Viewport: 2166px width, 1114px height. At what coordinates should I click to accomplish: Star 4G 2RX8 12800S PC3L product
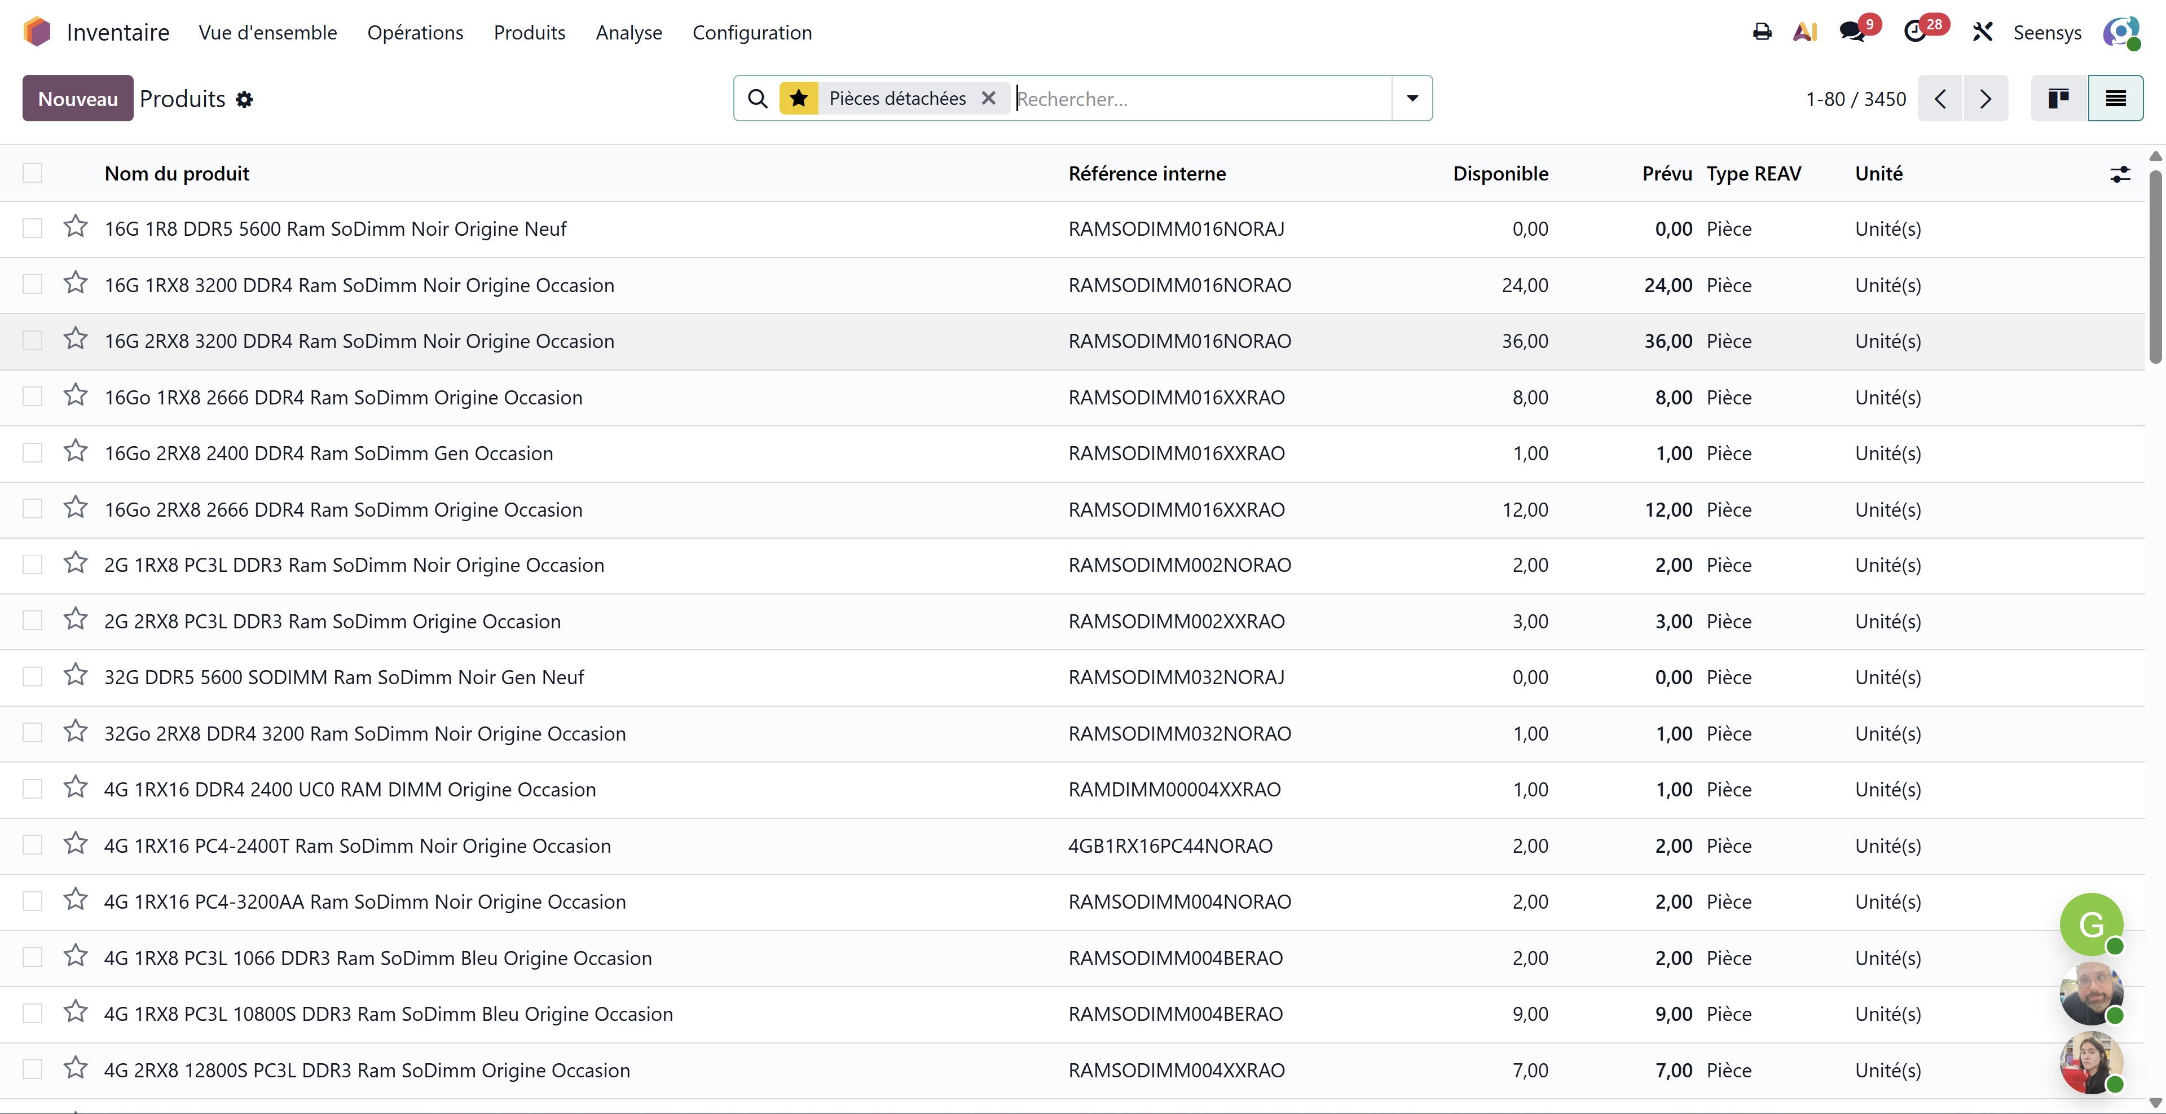[76, 1068]
